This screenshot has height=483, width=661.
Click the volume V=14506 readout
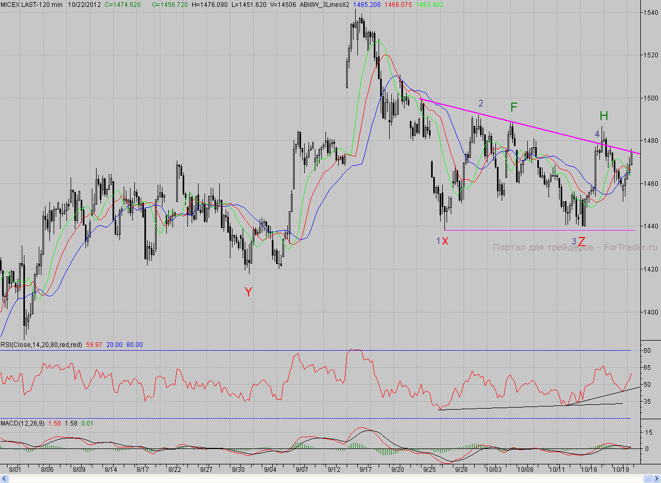(x=283, y=4)
